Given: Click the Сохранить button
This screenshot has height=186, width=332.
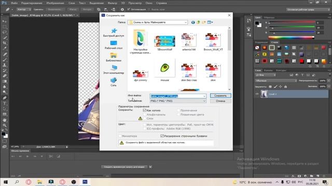Looking at the screenshot, I should pyautogui.click(x=220, y=96).
